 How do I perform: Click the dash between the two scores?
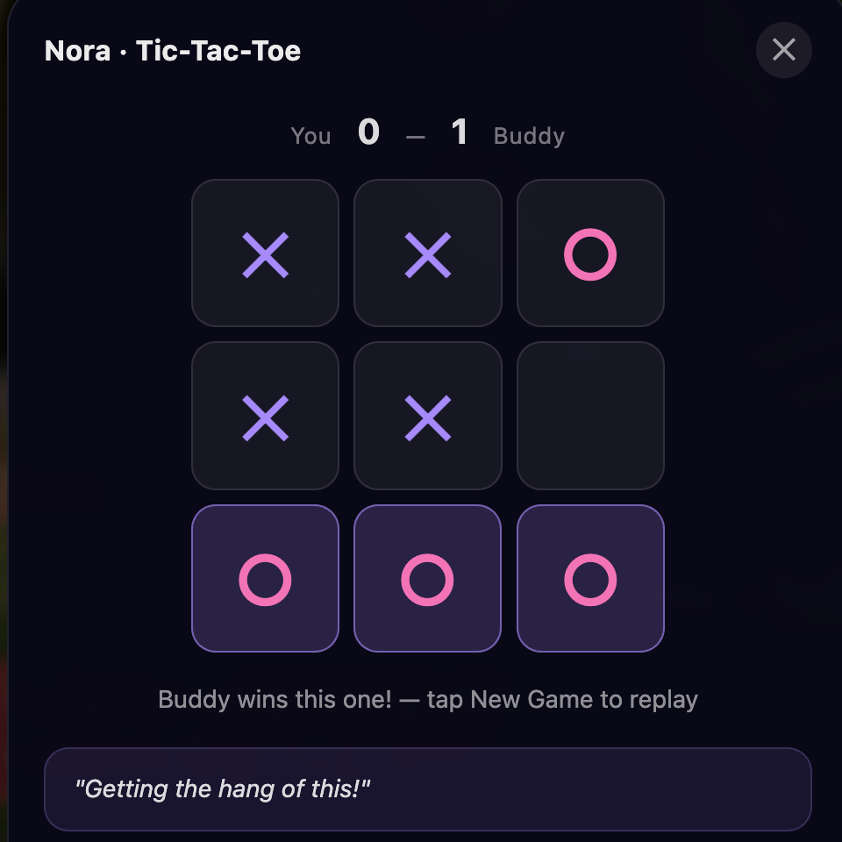[414, 133]
